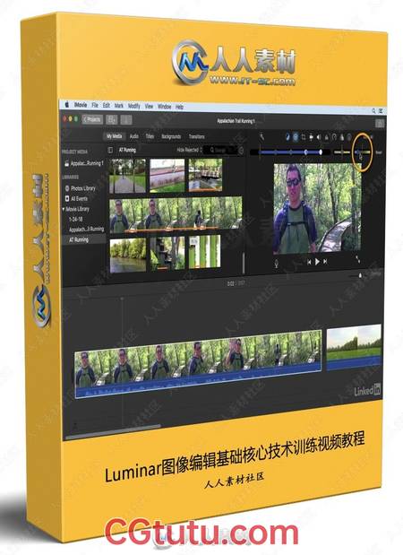Open the Hide Rejected dropdown

(x=189, y=150)
